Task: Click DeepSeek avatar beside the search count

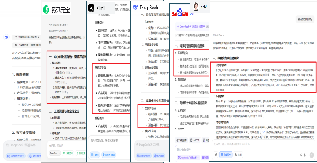Action: pos(7,37)
